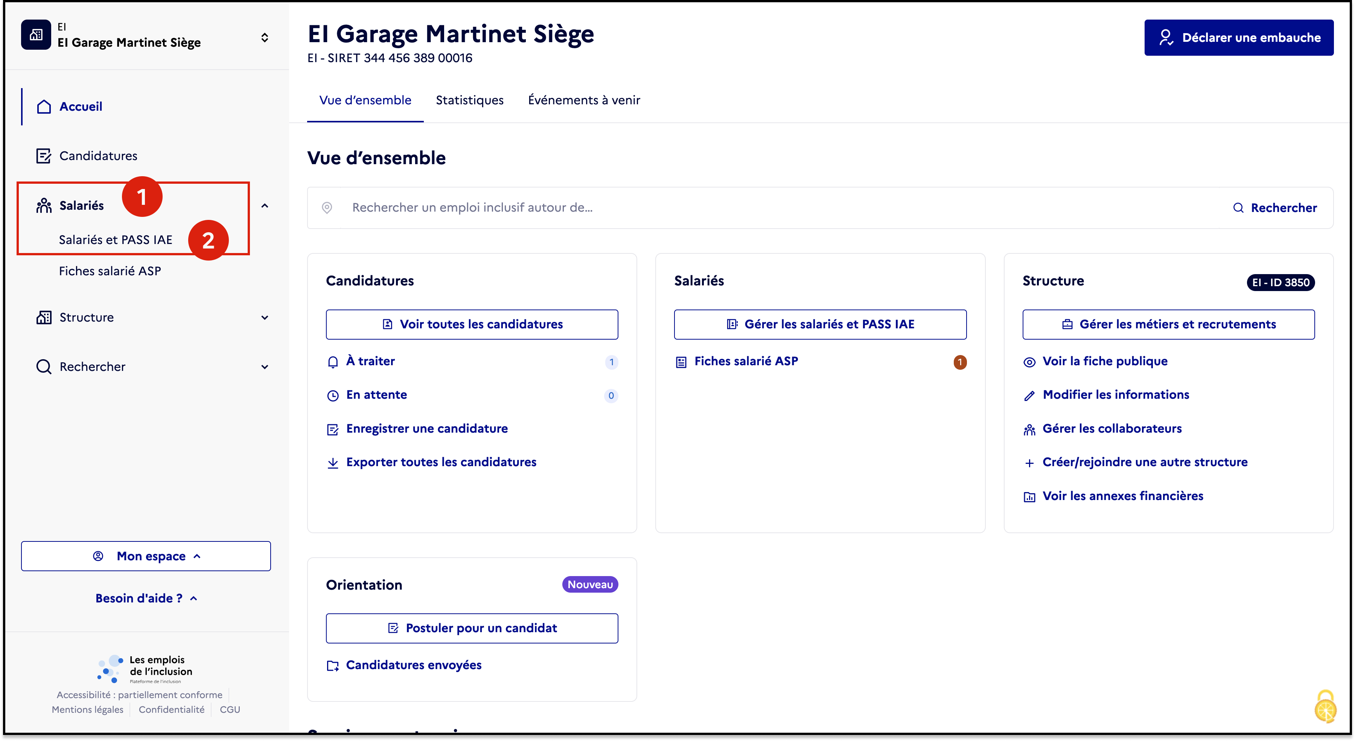Viewport: 1355px width, 741px height.
Task: Click the folder icon by Candidatures envoyées
Action: coord(332,666)
